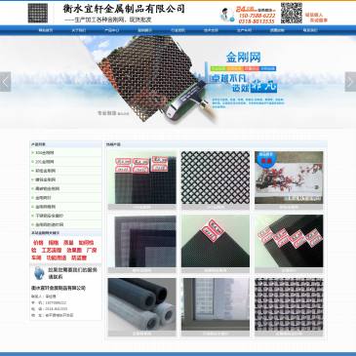The image size is (356, 356).
Task: Click the company mesh logo in the header
Action: (38, 13)
